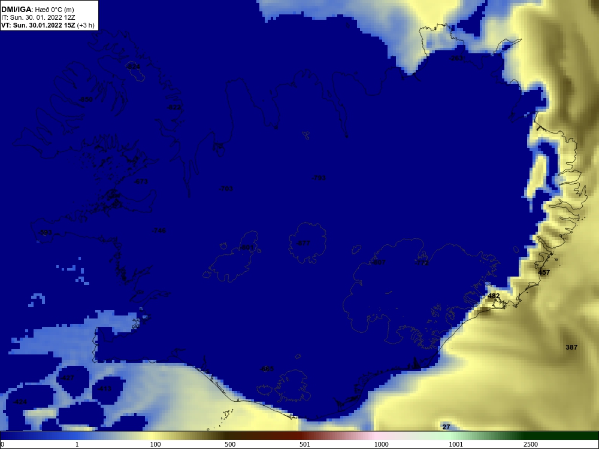599x449 pixels.
Task: Click the legend label 100
Action: point(156,444)
